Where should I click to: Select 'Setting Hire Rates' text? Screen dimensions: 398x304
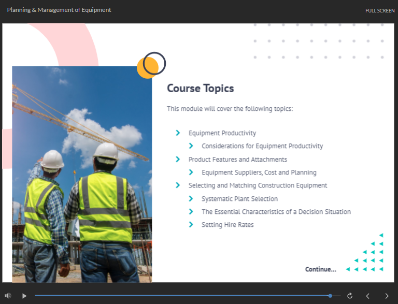coord(228,225)
